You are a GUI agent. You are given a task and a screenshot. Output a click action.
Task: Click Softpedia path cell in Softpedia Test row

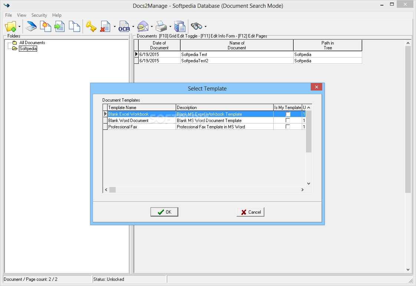[x=328, y=55]
